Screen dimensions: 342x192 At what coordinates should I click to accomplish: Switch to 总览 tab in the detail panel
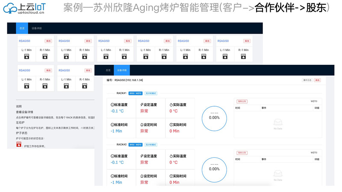pyautogui.click(x=108, y=70)
